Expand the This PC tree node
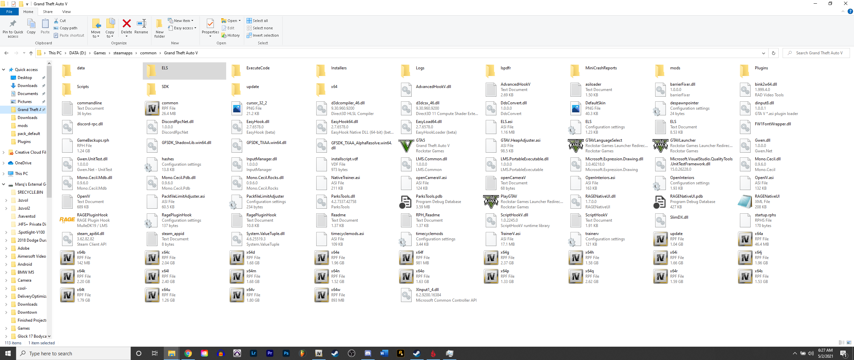 4,174
